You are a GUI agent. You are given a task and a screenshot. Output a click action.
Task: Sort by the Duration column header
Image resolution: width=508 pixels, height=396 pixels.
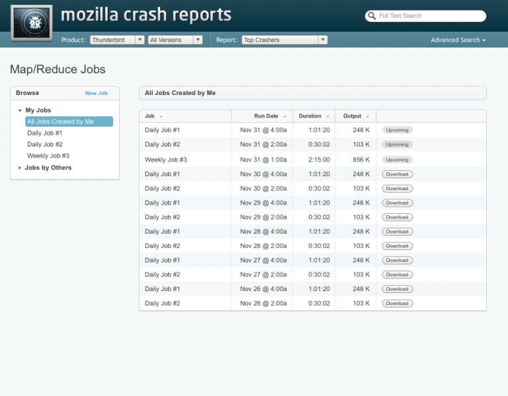(314, 116)
